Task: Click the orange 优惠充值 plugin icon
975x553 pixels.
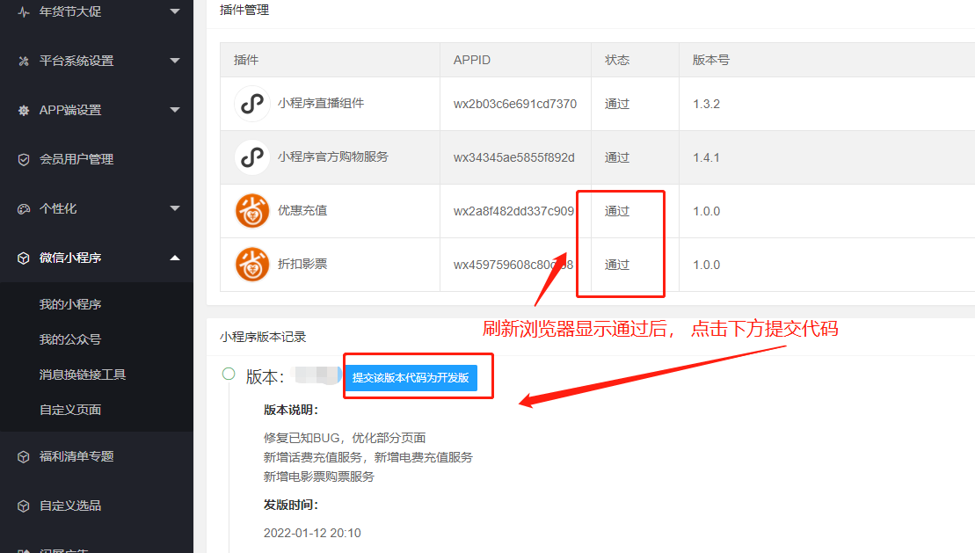Action: 251,211
